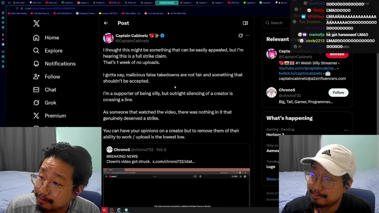
Task: Open Chat messages
Action: pyautogui.click(x=44, y=90)
